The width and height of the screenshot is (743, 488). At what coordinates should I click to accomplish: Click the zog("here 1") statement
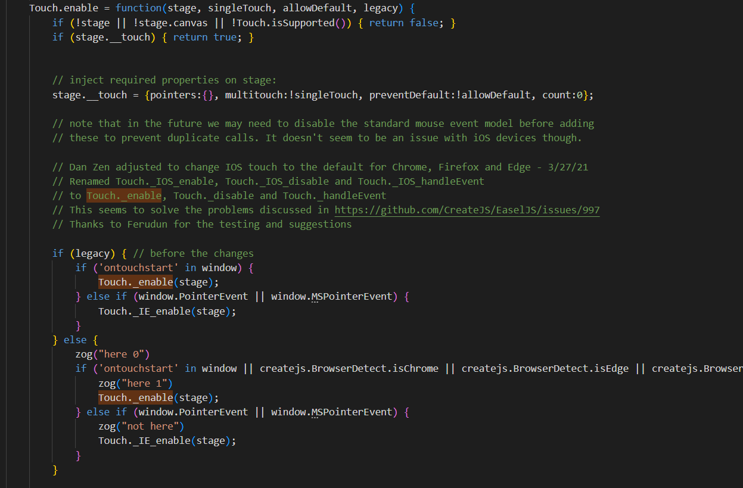tap(135, 383)
